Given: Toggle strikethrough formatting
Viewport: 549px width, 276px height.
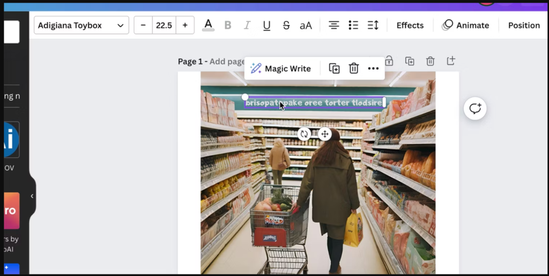Looking at the screenshot, I should (x=286, y=25).
